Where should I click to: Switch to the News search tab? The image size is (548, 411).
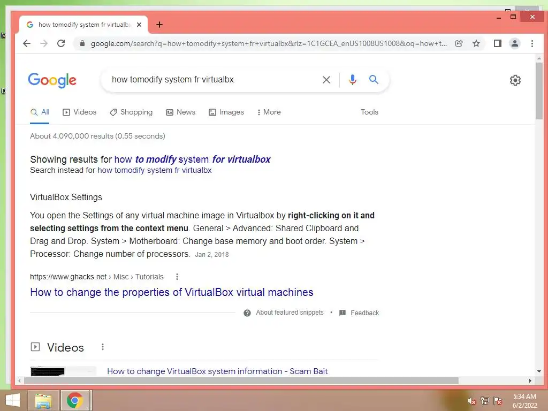(x=181, y=112)
